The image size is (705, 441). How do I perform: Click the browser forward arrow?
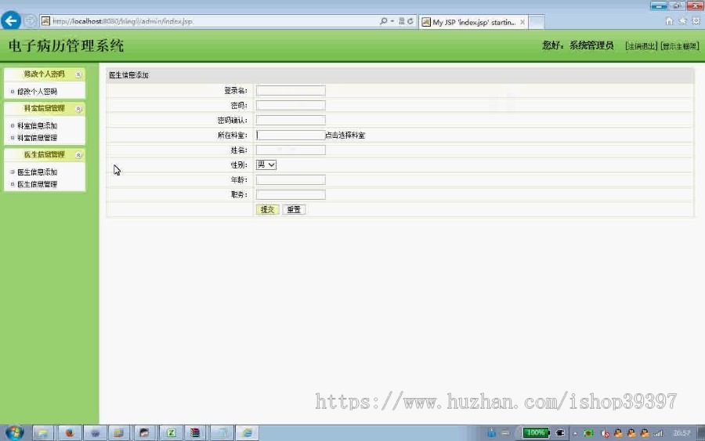30,20
